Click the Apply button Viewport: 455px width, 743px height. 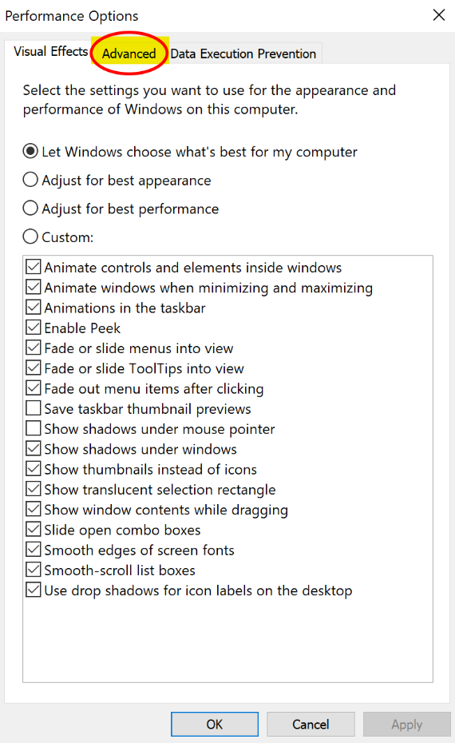tap(407, 724)
